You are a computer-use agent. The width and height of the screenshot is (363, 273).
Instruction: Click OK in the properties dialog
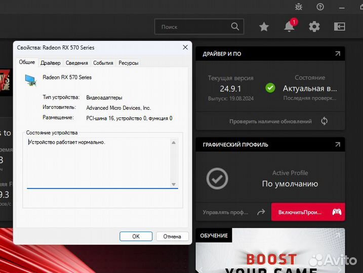click(136, 236)
